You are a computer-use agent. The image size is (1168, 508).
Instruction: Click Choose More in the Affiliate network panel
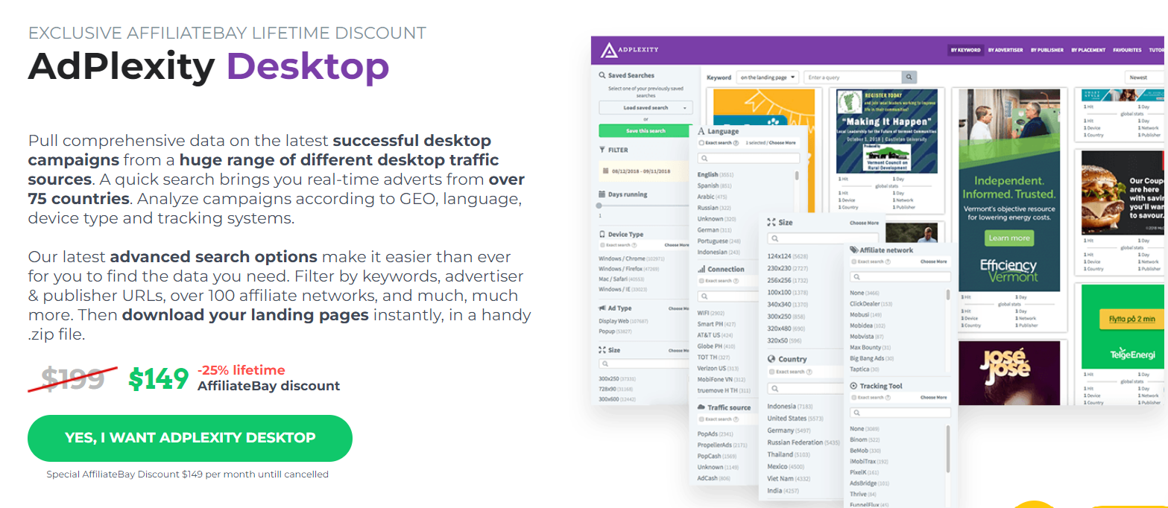(933, 261)
